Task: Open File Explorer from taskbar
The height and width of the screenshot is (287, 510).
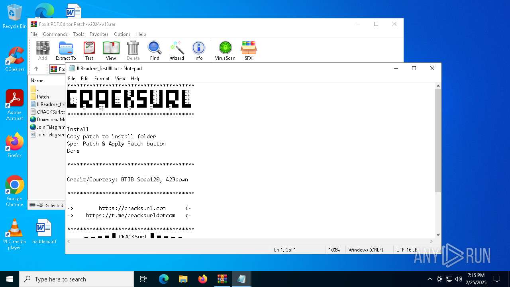Action: [183, 279]
